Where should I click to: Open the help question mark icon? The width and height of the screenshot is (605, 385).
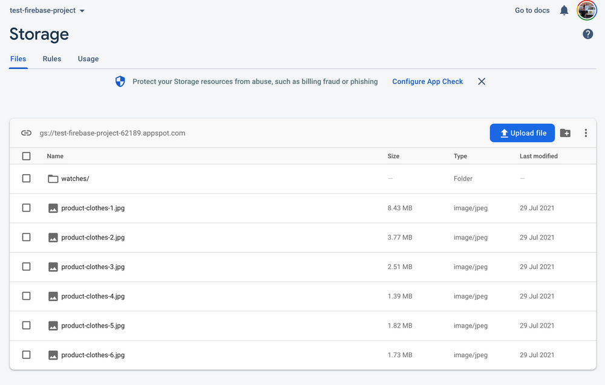[x=587, y=34]
